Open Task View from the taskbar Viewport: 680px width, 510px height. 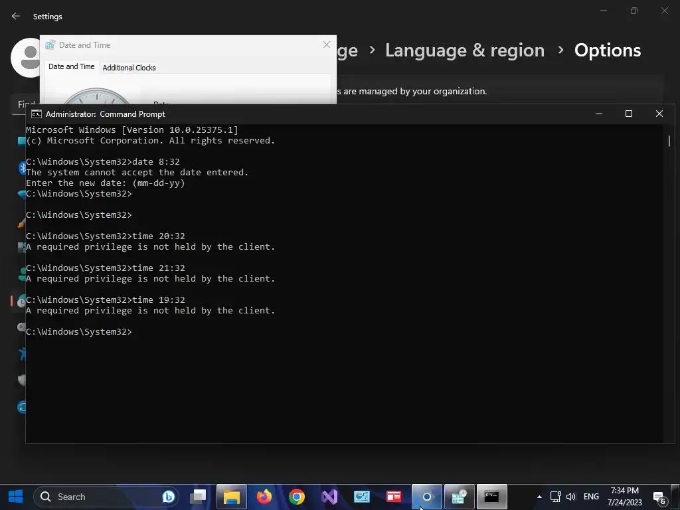click(x=198, y=497)
